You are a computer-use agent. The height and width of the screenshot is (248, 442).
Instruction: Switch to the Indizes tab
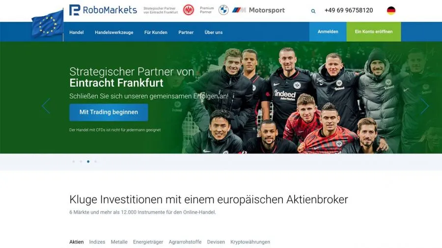pos(97,242)
